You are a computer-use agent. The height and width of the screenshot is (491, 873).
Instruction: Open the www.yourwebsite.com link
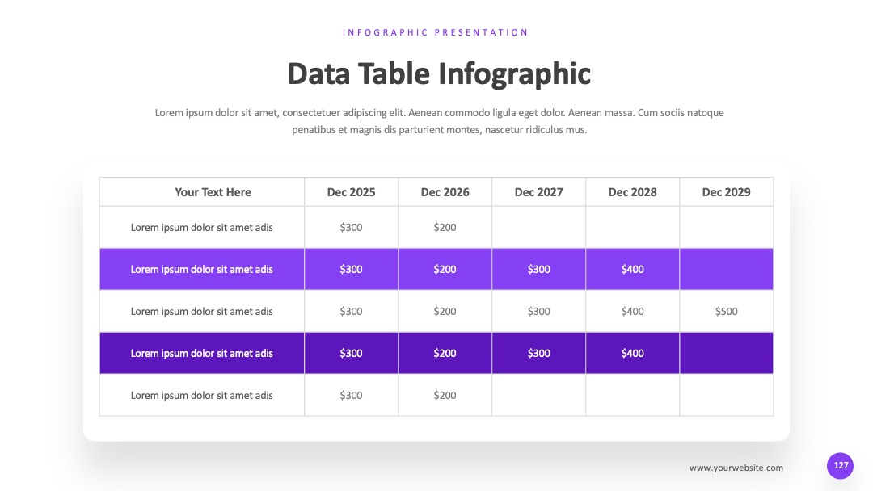736,468
